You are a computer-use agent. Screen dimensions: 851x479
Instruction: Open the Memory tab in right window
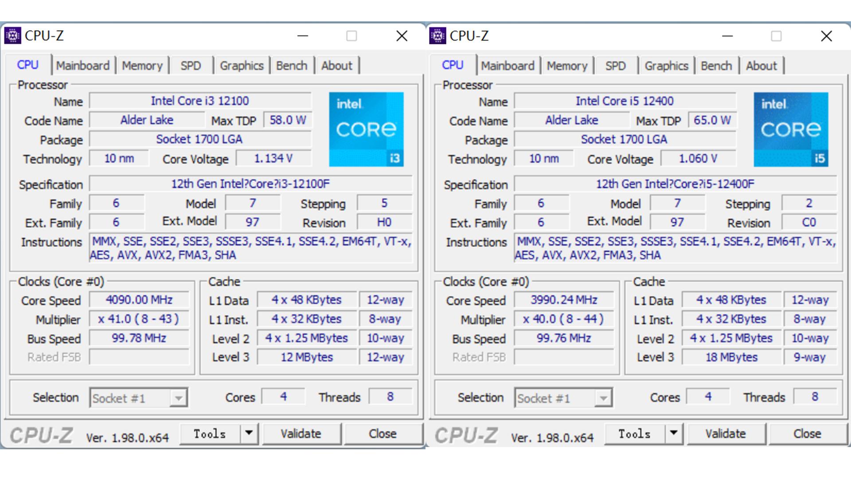567,66
